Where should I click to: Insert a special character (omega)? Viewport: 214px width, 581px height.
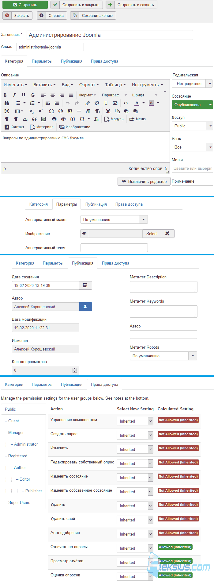coord(51,111)
